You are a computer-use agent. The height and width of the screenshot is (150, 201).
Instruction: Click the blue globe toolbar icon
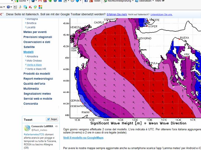pos(33,1)
